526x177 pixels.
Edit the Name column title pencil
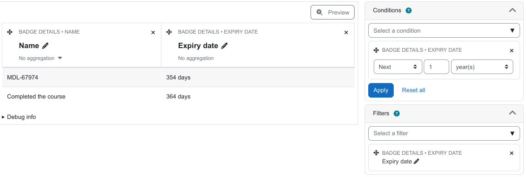45,45
